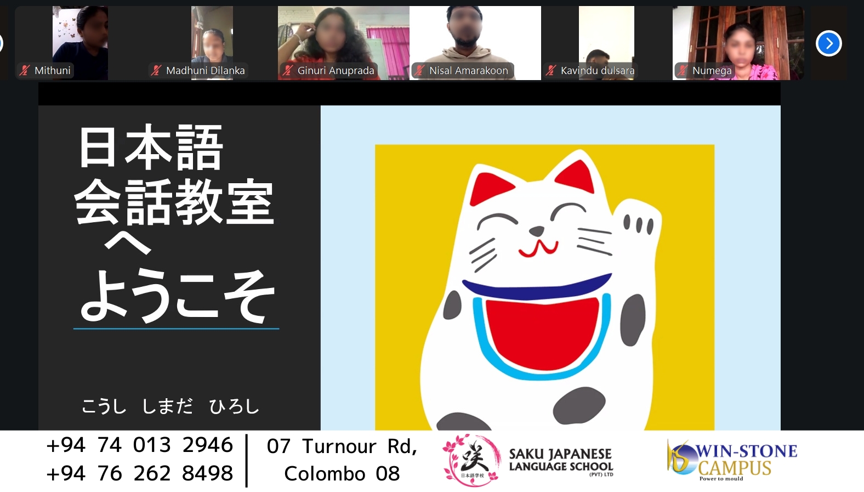Viewport: 864px width, 492px height.
Task: Click the underlined ようこそ title text
Action: click(x=177, y=296)
